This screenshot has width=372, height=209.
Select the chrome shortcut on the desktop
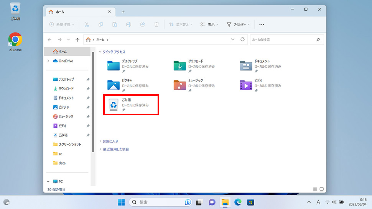point(15,42)
